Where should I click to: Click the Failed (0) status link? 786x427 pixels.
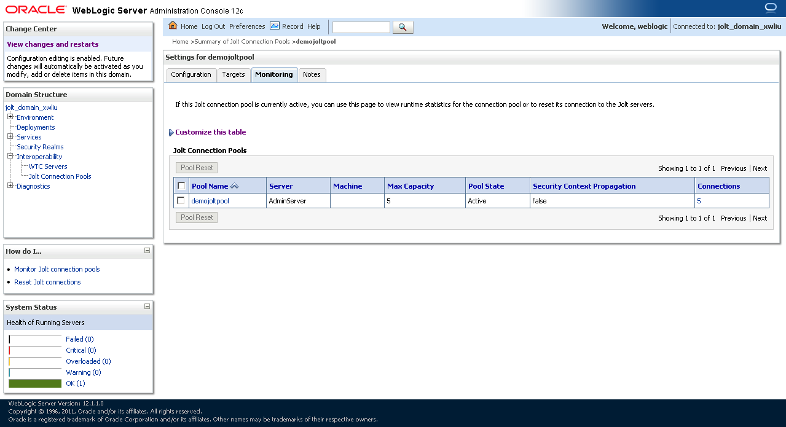pos(80,339)
